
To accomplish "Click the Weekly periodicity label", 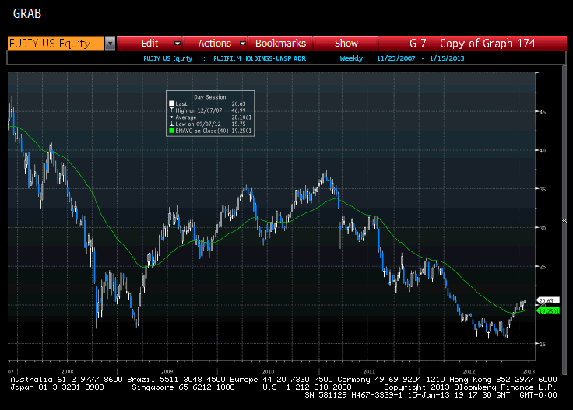I will point(351,58).
